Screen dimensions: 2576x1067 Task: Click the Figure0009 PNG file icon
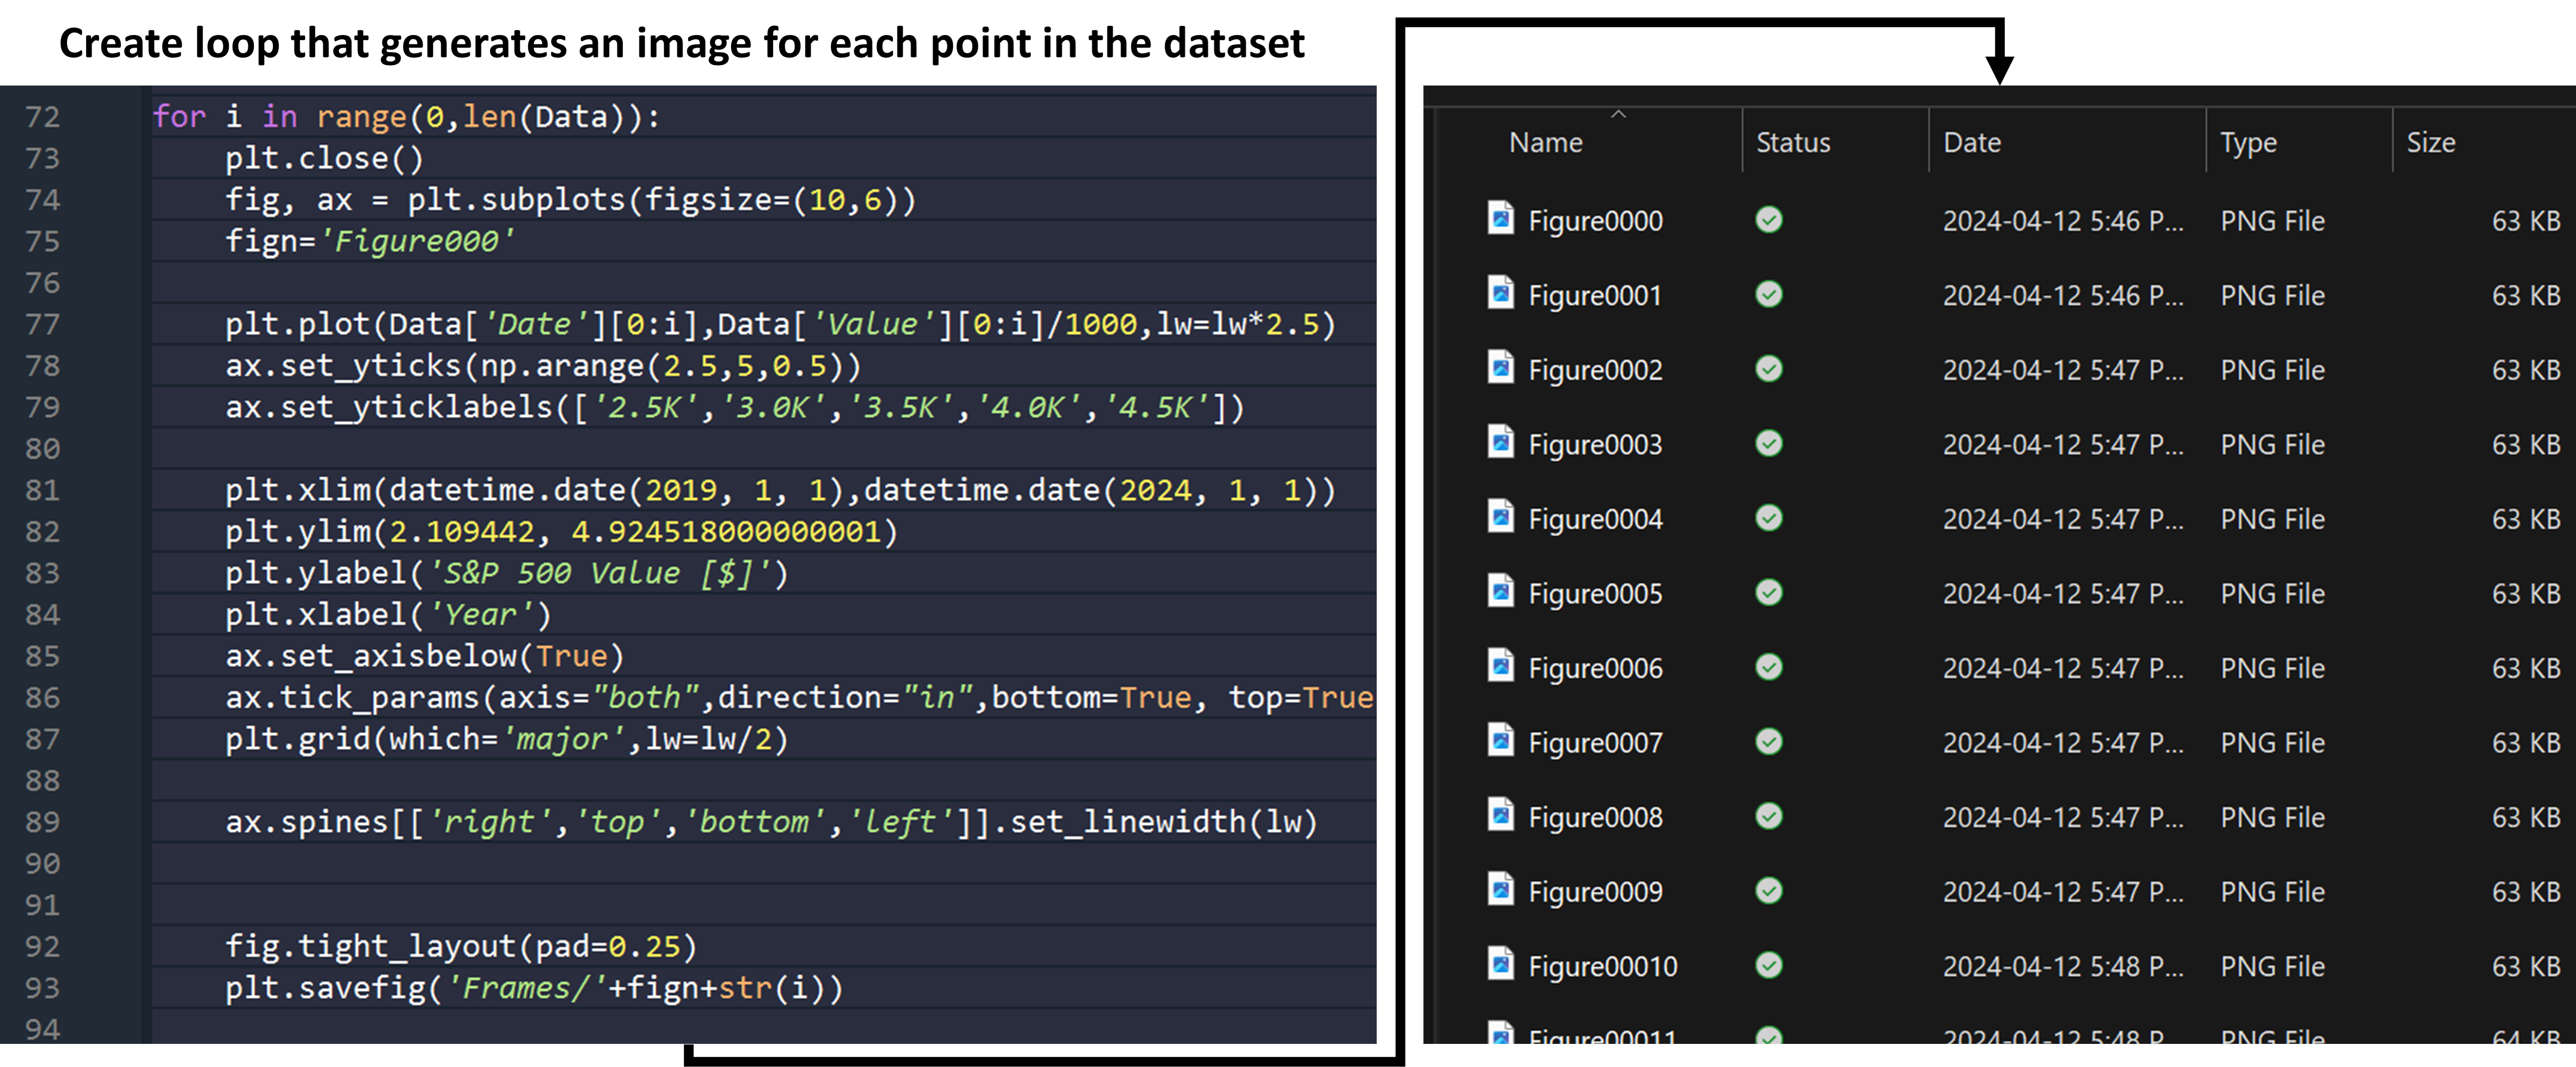(x=1500, y=890)
